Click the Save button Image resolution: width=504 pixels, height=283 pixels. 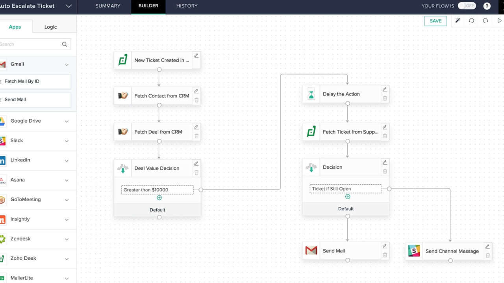tap(435, 21)
